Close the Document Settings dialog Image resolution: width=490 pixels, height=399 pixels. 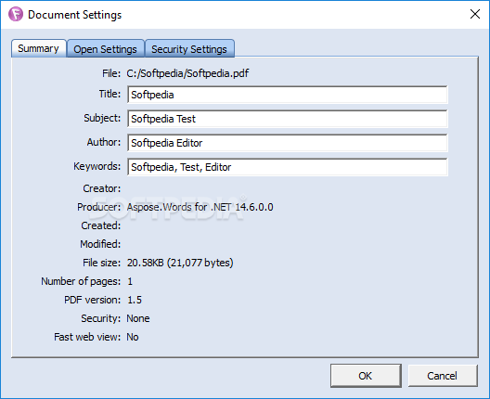pos(475,14)
